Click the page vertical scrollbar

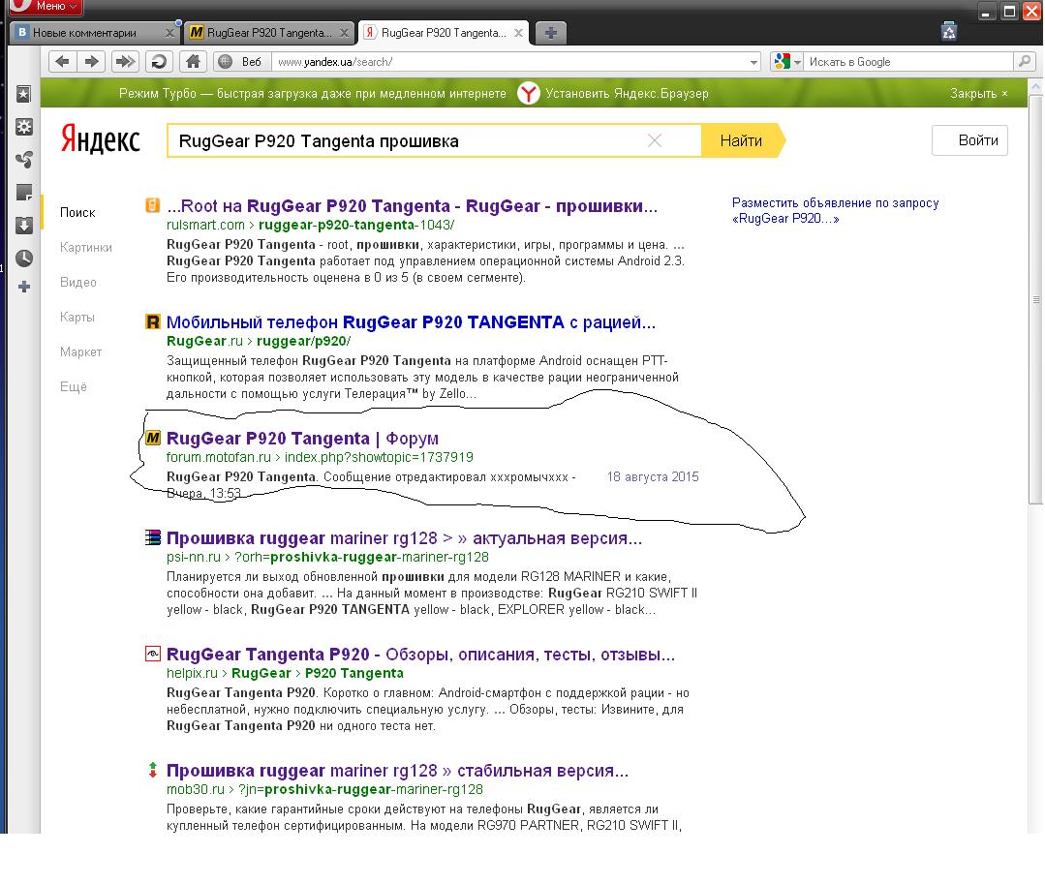pyautogui.click(x=1035, y=300)
